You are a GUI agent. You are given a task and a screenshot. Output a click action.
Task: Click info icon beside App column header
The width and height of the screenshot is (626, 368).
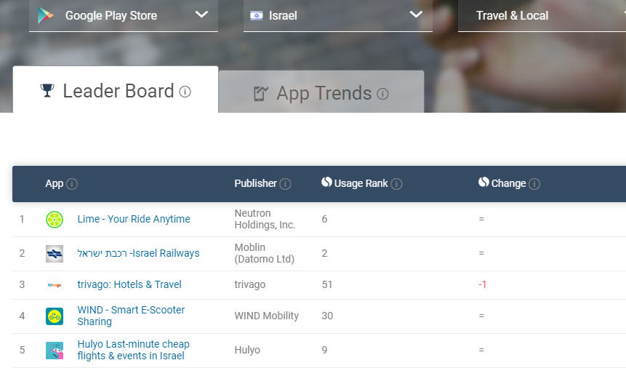tap(72, 184)
